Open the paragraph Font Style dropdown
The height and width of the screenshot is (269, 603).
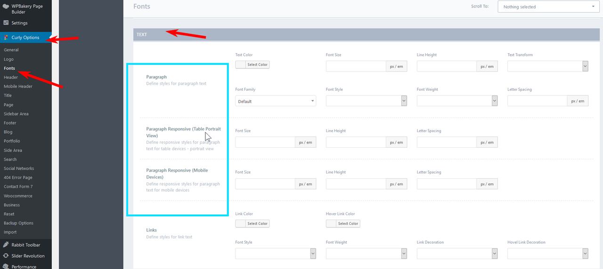tap(367, 101)
